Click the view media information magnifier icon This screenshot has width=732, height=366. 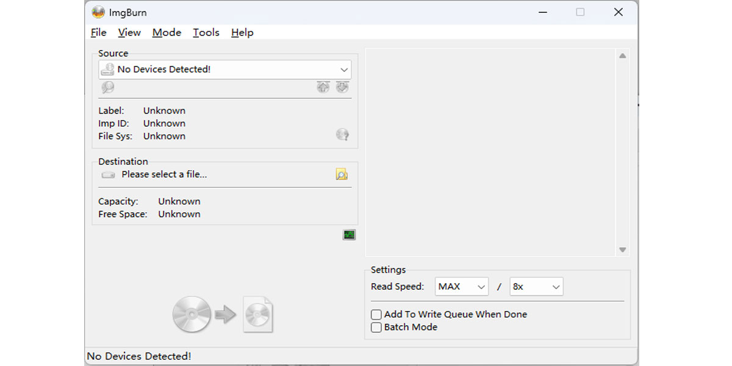[x=108, y=87]
